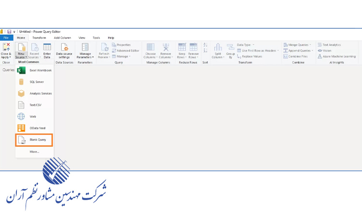Choose Text/CSV source

[x=35, y=105]
